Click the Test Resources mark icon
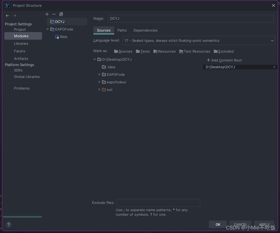Image resolution: width=280 pixels, height=233 pixels. pyautogui.click(x=181, y=51)
